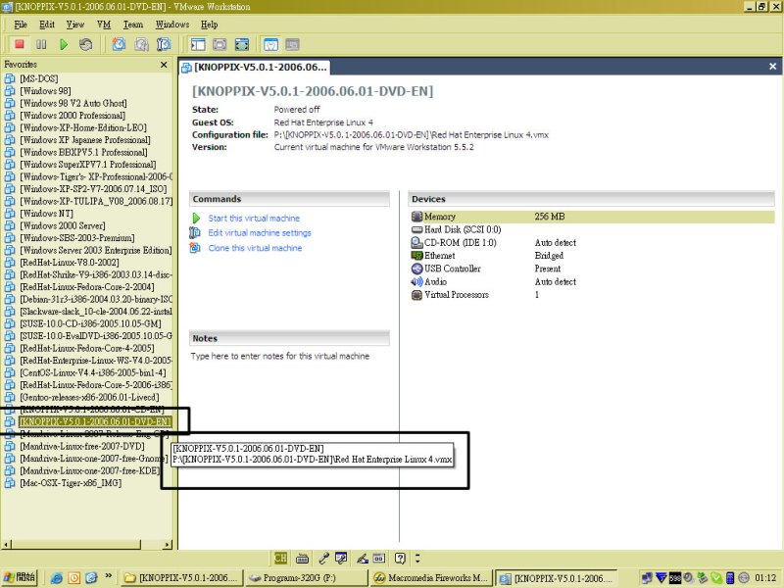The image size is (784, 588).
Task: Open the Windows menu
Action: (172, 24)
